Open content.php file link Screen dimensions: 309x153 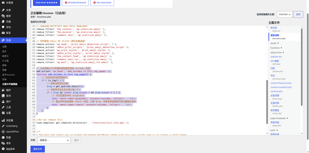[x=276, y=91]
